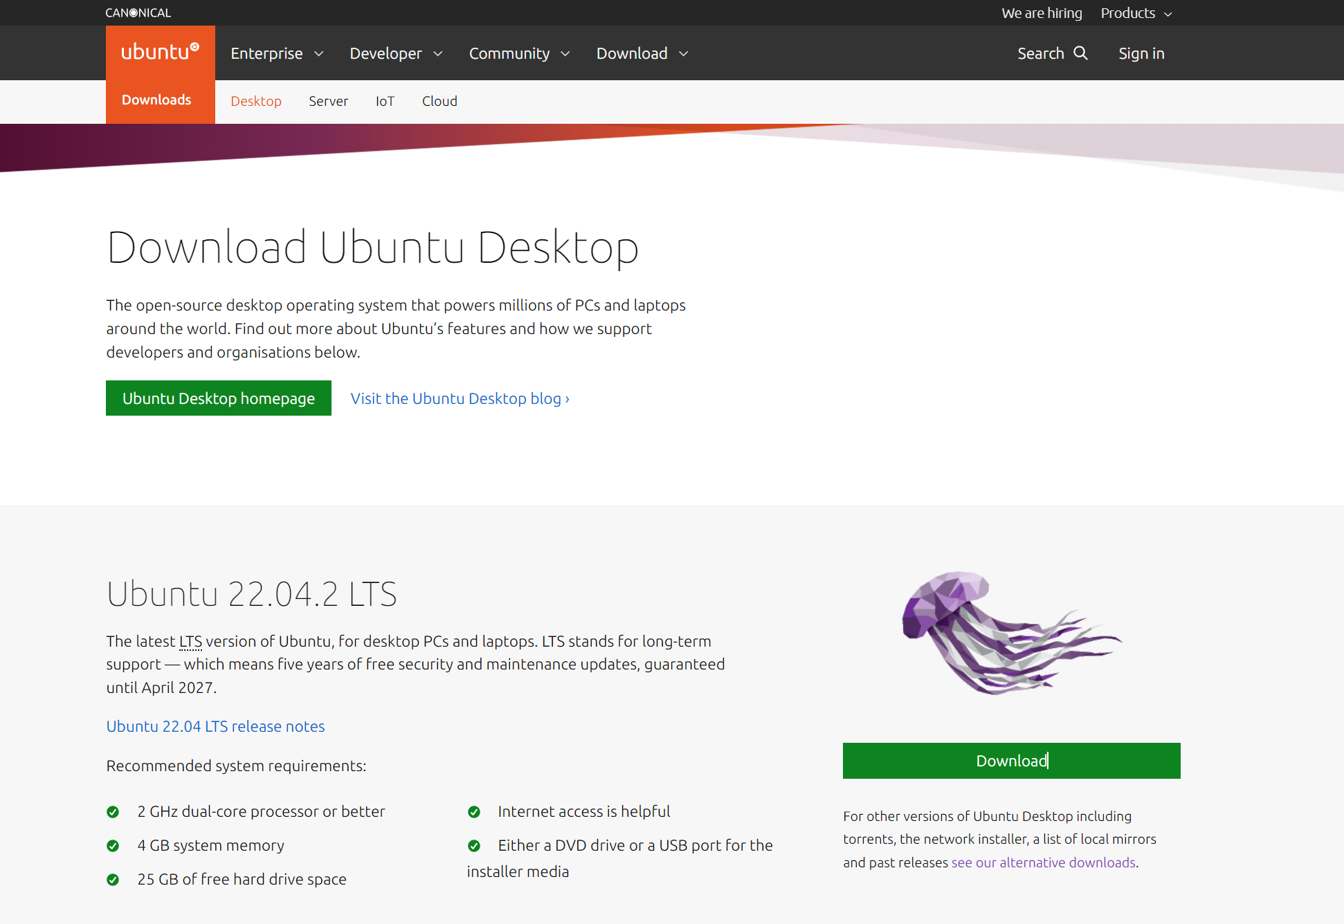Expand the Download menu chevron
This screenshot has height=924, width=1344.
click(684, 54)
